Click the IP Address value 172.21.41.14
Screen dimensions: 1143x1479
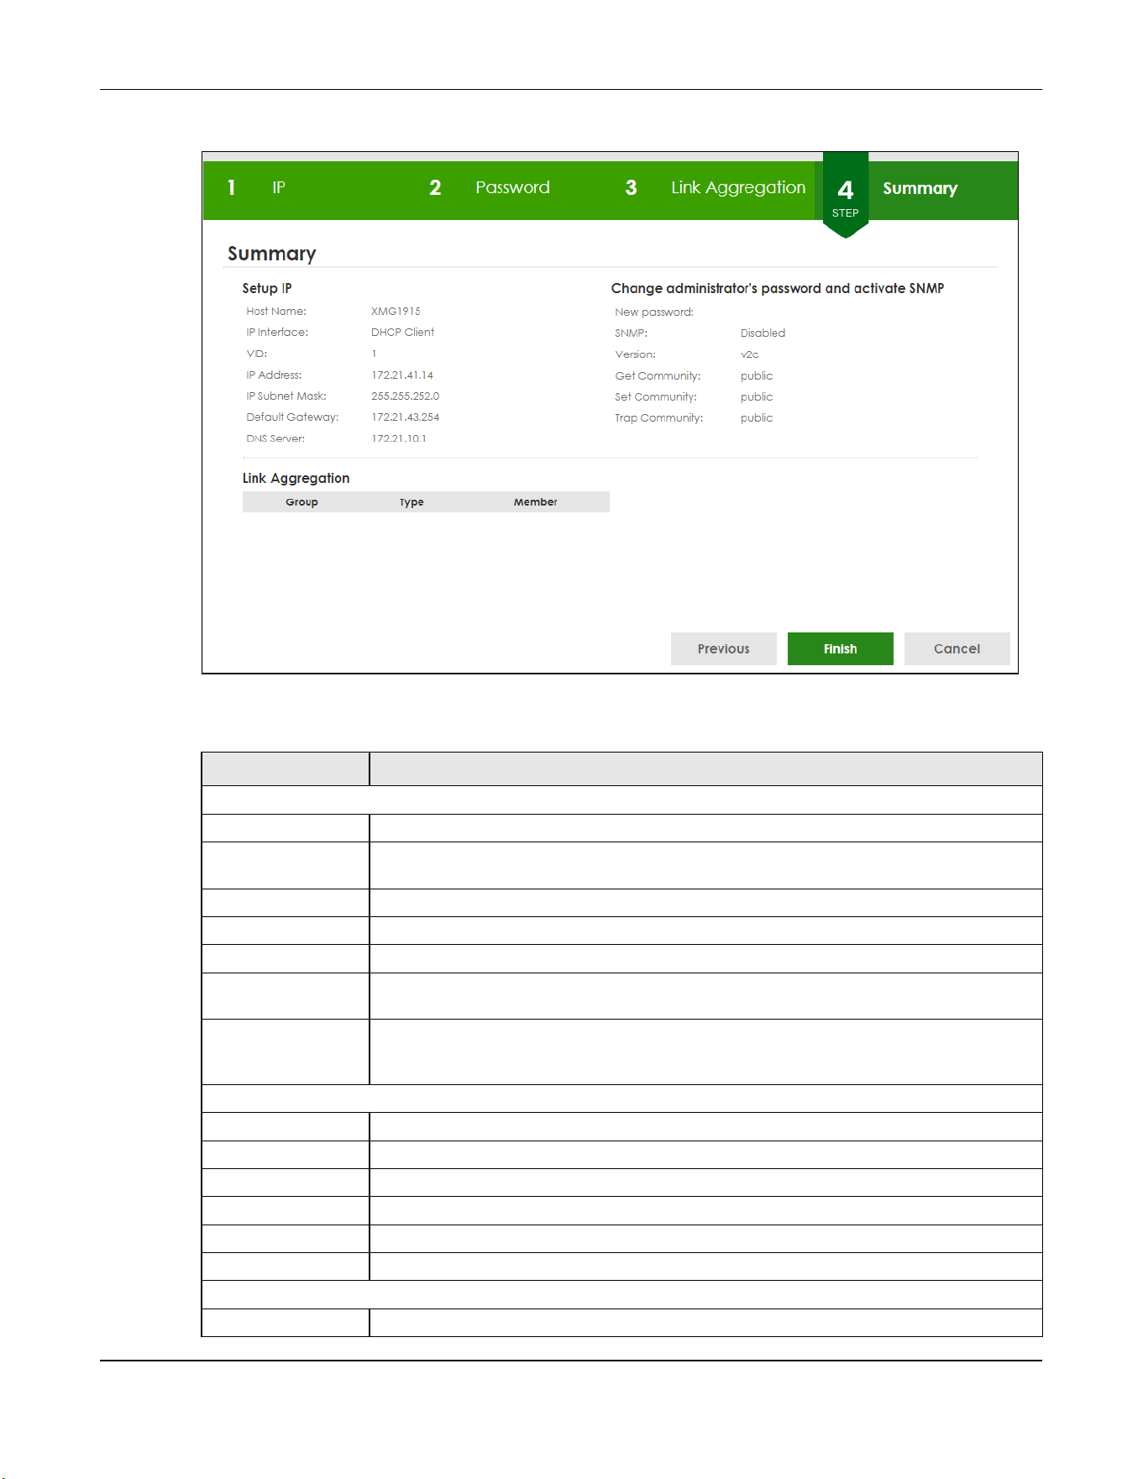(x=402, y=375)
